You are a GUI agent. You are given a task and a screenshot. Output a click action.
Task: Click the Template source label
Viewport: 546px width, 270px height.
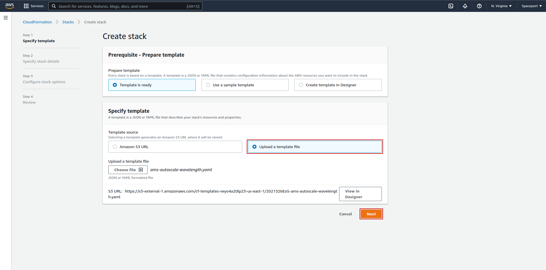pos(123,132)
